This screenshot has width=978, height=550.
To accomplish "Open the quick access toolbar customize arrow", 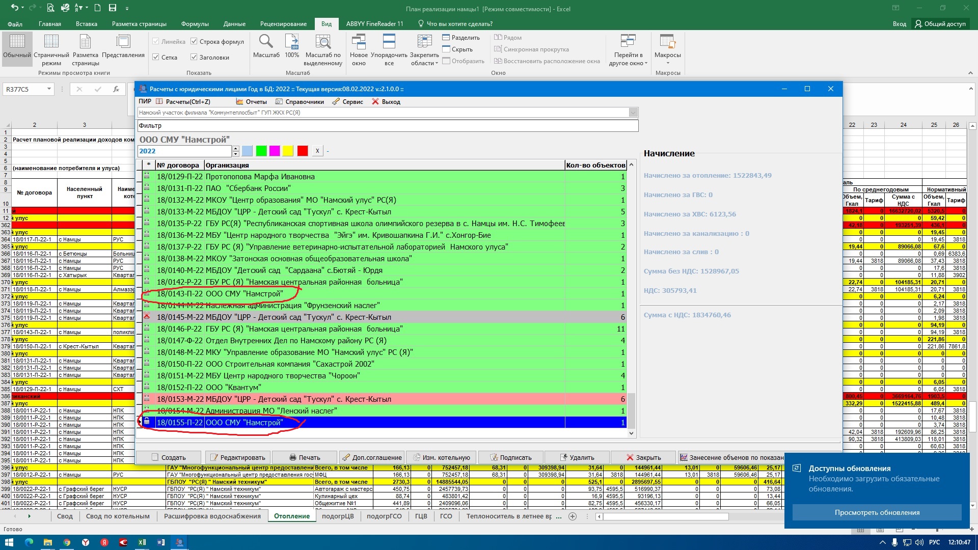I will [x=127, y=8].
